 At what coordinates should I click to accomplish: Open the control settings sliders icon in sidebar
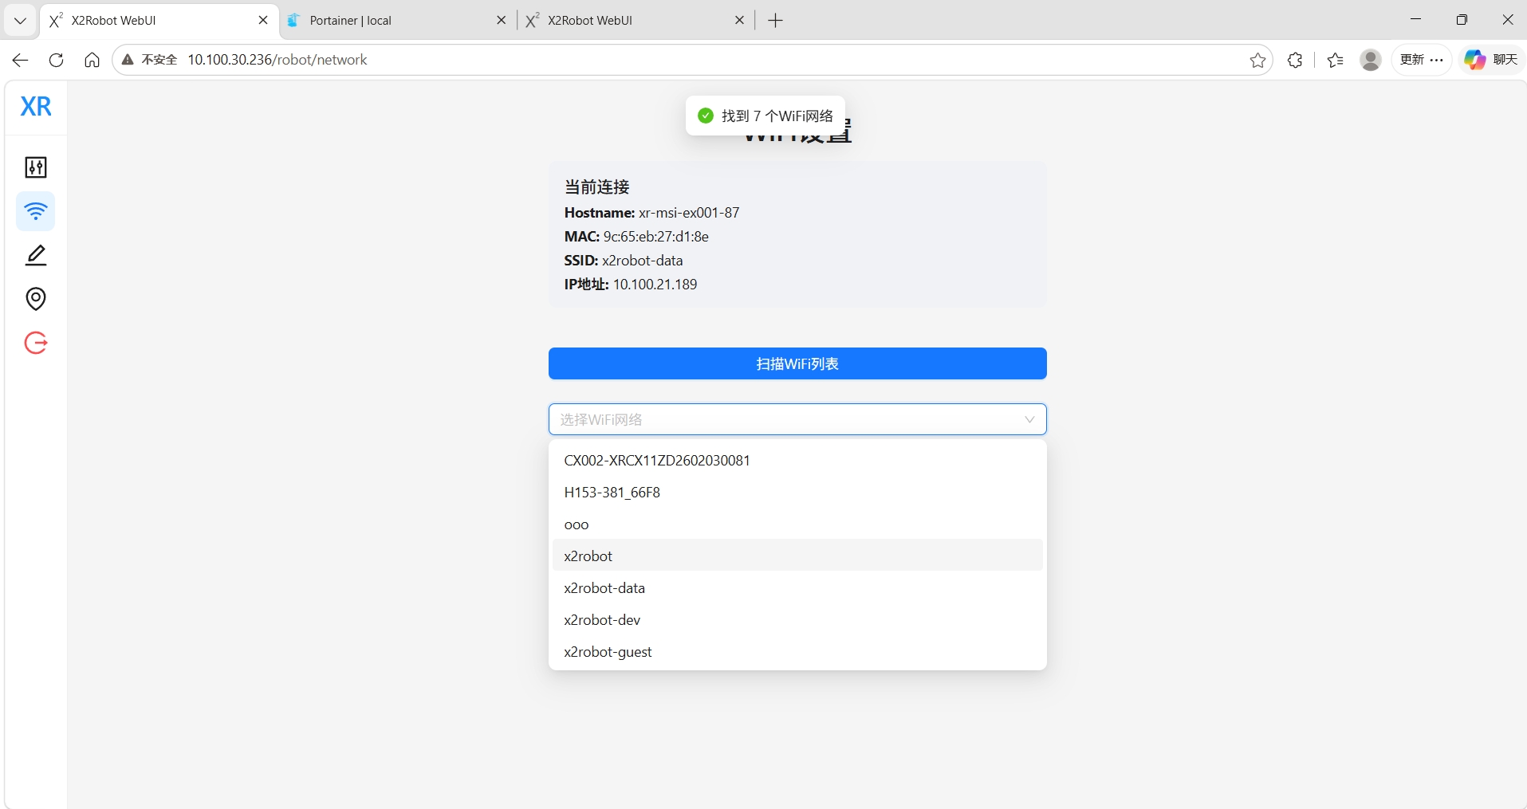36,167
